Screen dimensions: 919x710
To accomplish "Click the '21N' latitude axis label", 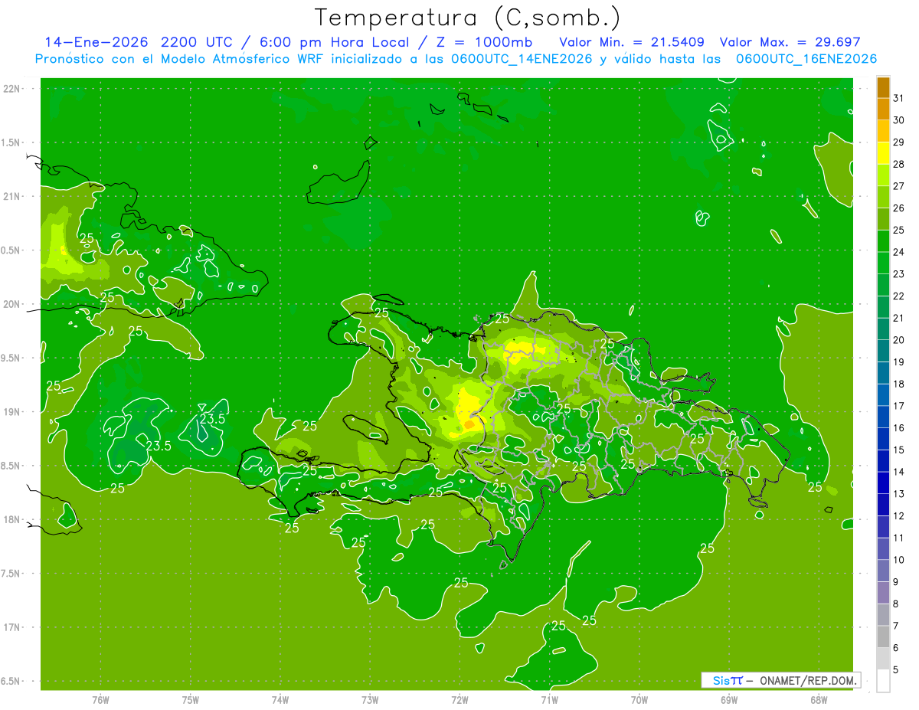I will (x=12, y=196).
